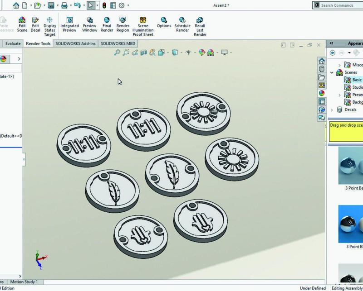Open the dropdown arrow next to New
Viewport: 363px width, 291px height.
pyautogui.click(x=31, y=5)
